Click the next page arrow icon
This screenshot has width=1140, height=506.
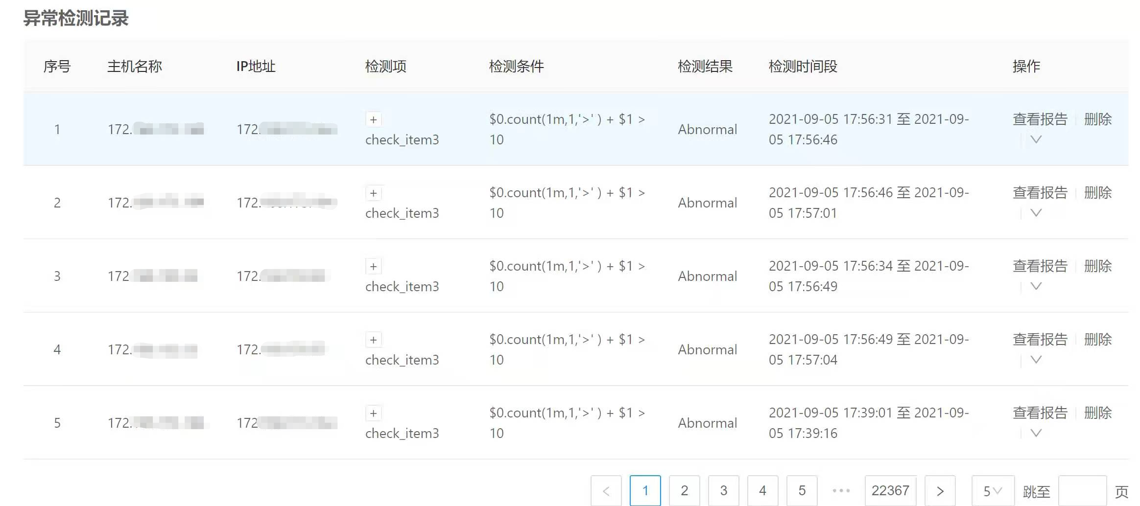click(x=940, y=490)
